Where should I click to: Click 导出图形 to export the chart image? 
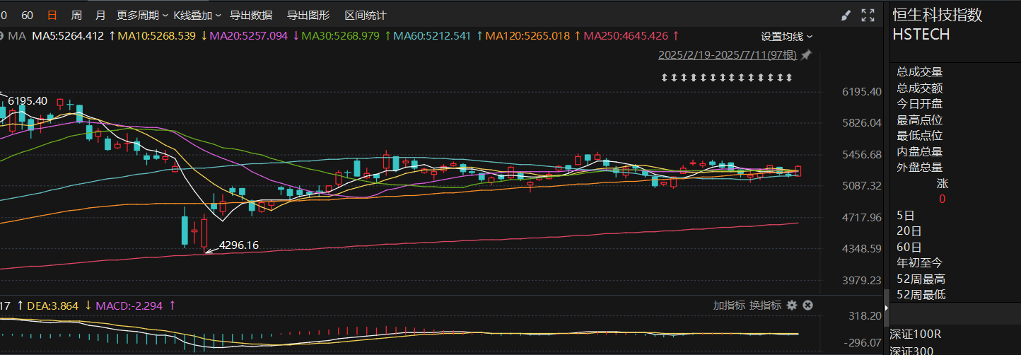tap(308, 15)
